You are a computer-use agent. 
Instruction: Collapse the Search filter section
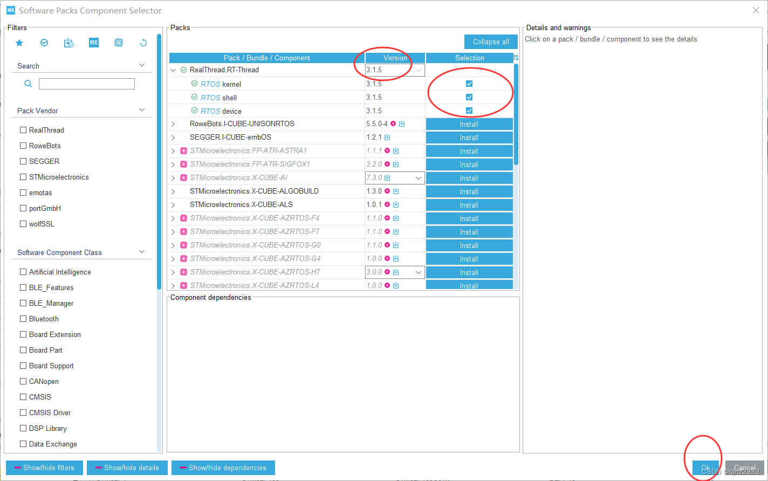(x=142, y=65)
